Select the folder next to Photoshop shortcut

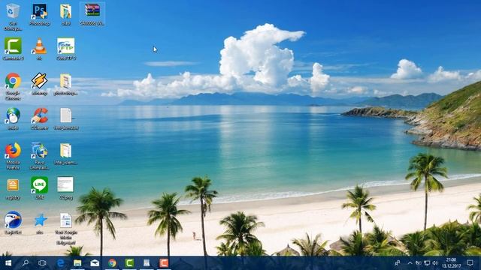point(66,14)
